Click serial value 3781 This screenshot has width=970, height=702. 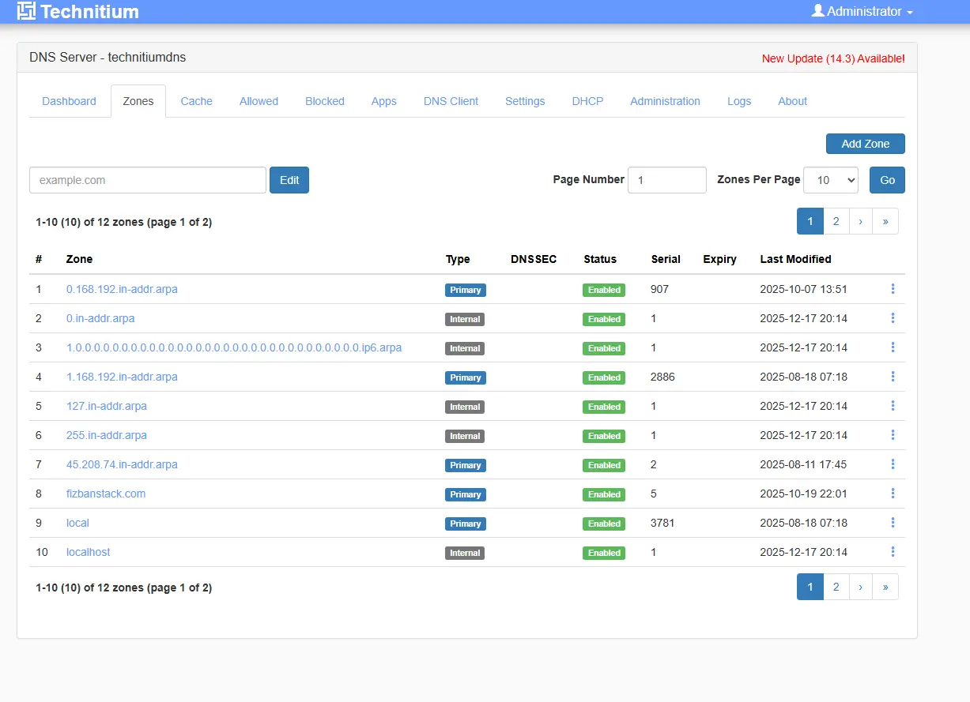click(663, 523)
